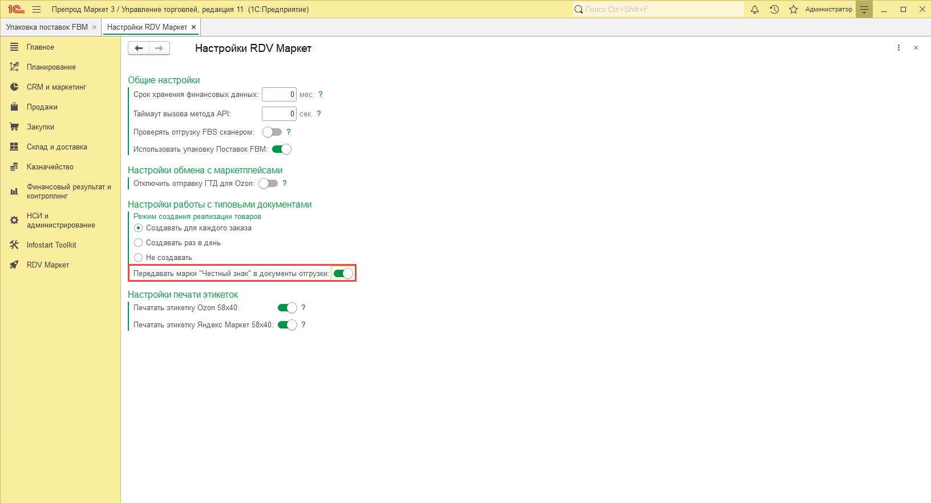Toggle Отключить отправку ГТД для Ozon

click(268, 183)
